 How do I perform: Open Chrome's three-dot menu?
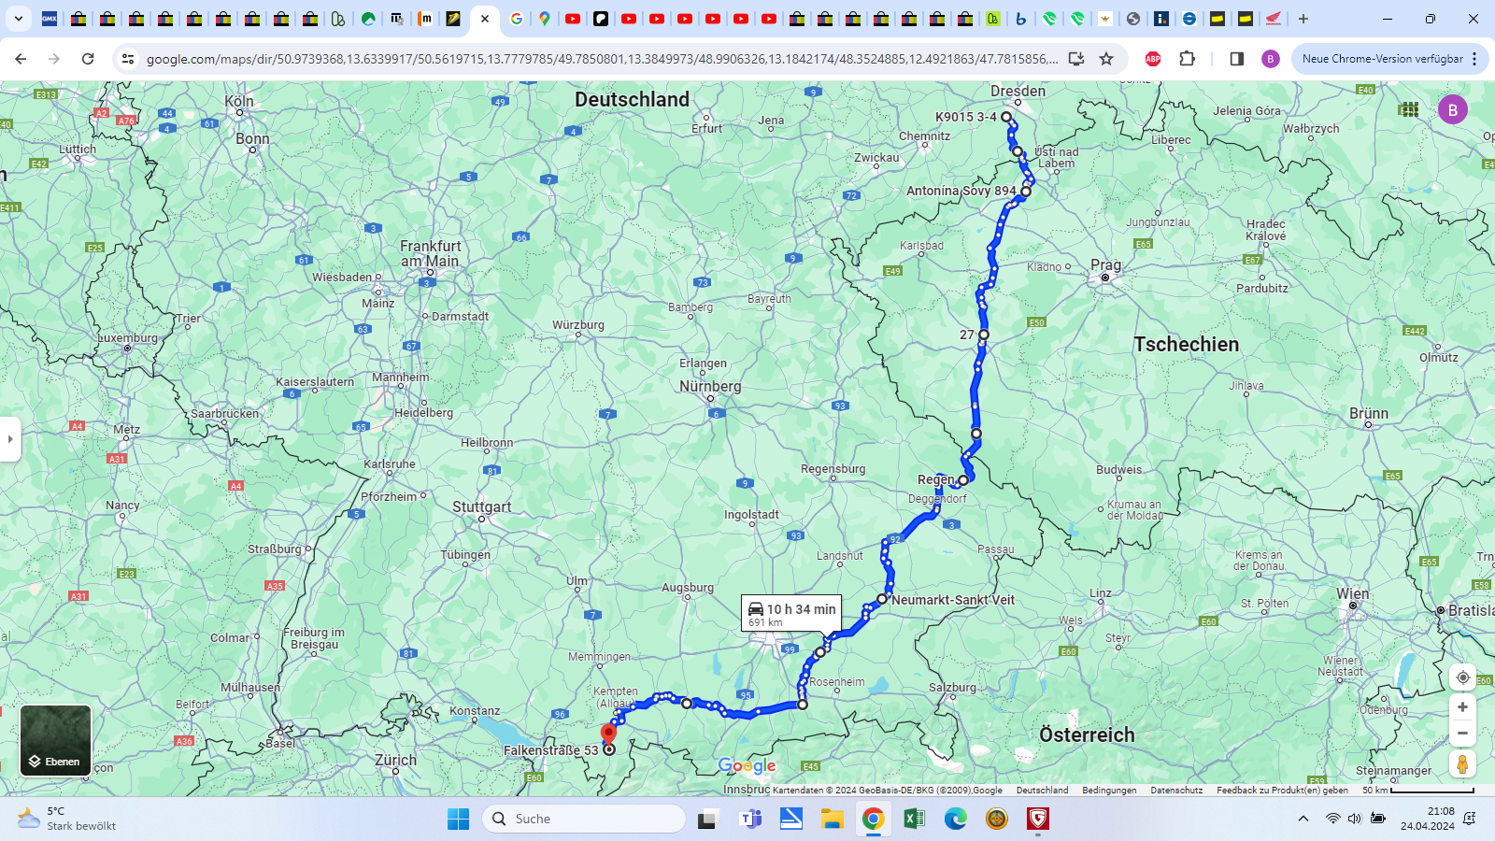pos(1474,59)
